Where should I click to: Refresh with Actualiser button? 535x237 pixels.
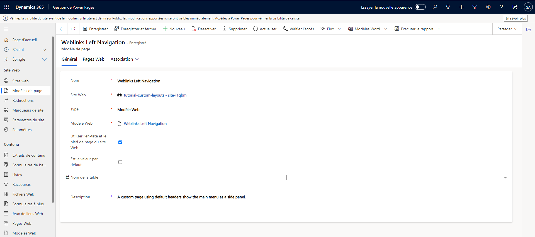point(265,29)
